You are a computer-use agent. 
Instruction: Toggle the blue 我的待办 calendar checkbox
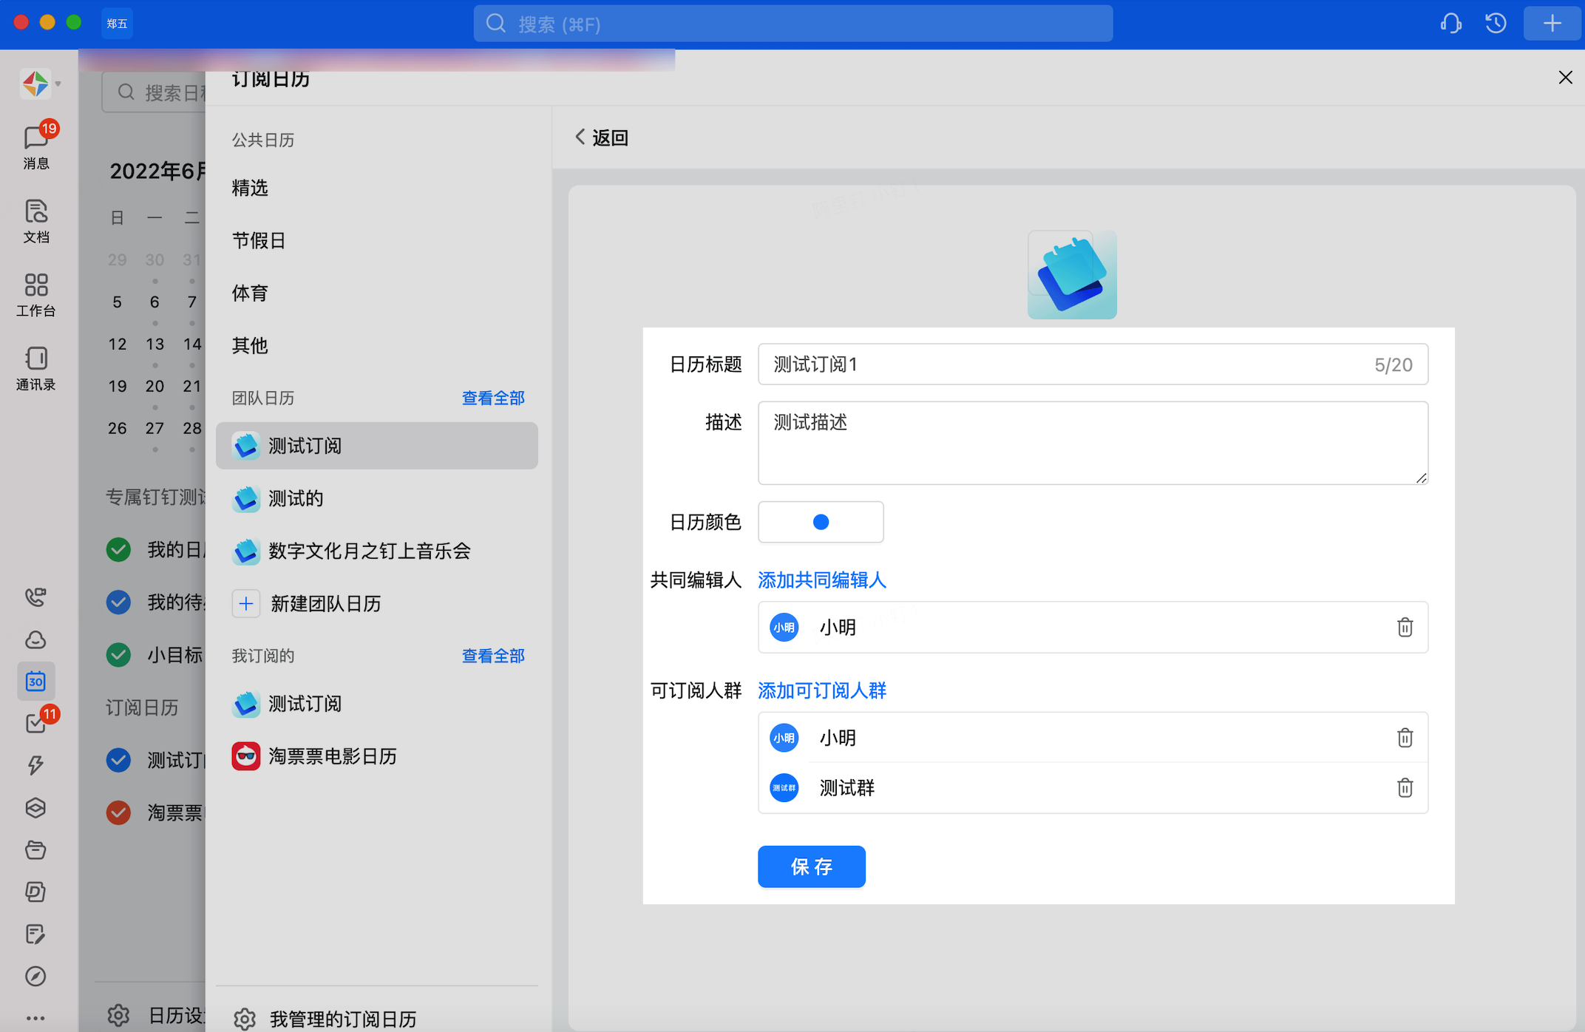[x=118, y=602]
